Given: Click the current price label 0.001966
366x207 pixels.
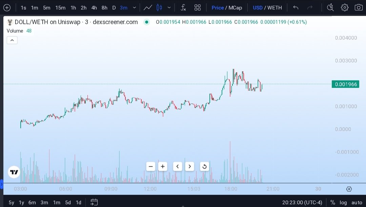Looking at the screenshot, I should (345, 84).
